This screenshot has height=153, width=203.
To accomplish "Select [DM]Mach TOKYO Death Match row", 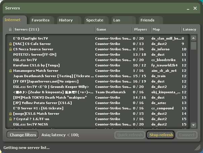I will pyautogui.click(x=97, y=98).
